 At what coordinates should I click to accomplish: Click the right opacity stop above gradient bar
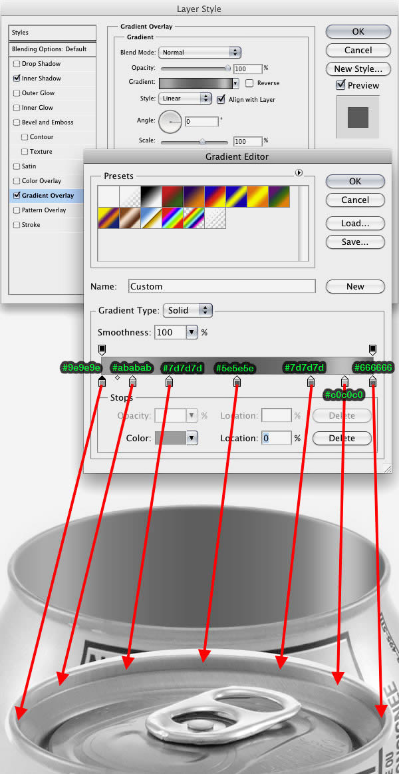pyautogui.click(x=373, y=350)
